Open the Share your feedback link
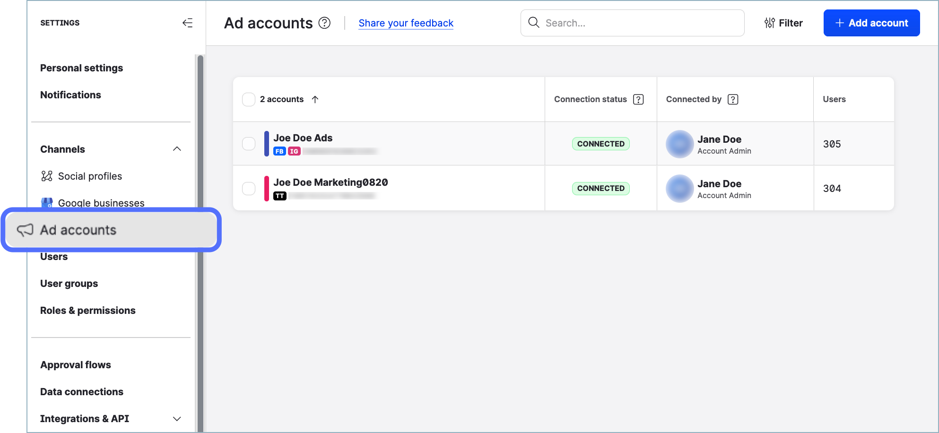The height and width of the screenshot is (433, 939). click(405, 23)
